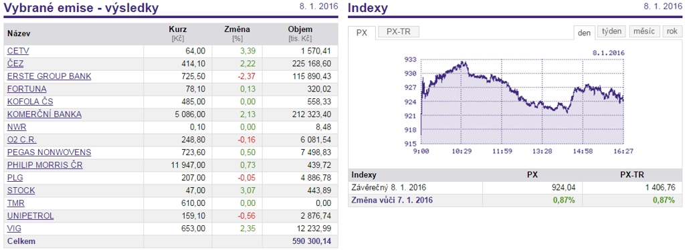Screen dimensions: 685x250
Task: Click the ERSTE GROUP BANK link
Action: [50, 76]
